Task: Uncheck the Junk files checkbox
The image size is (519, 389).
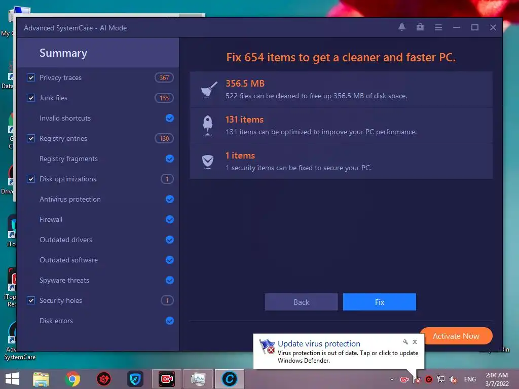Action: 31,98
